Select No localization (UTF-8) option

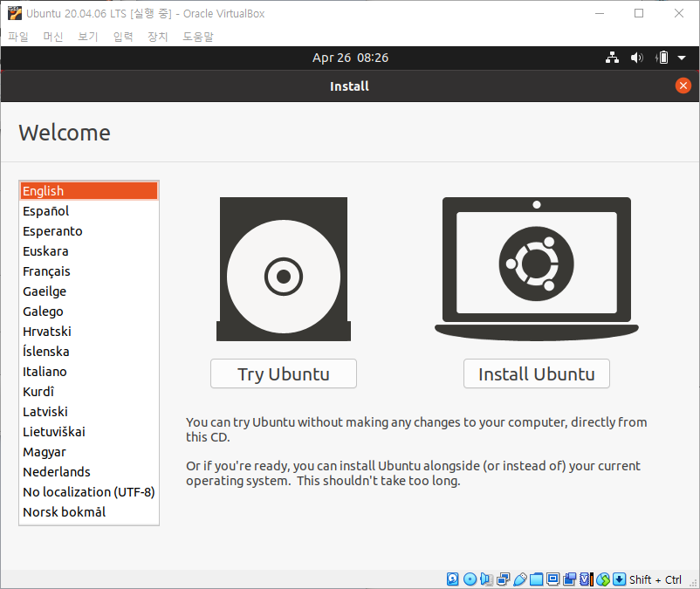[89, 492]
